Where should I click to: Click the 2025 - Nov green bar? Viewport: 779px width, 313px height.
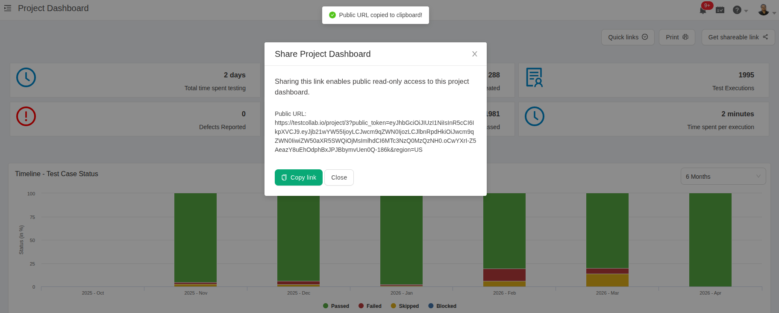195,237
